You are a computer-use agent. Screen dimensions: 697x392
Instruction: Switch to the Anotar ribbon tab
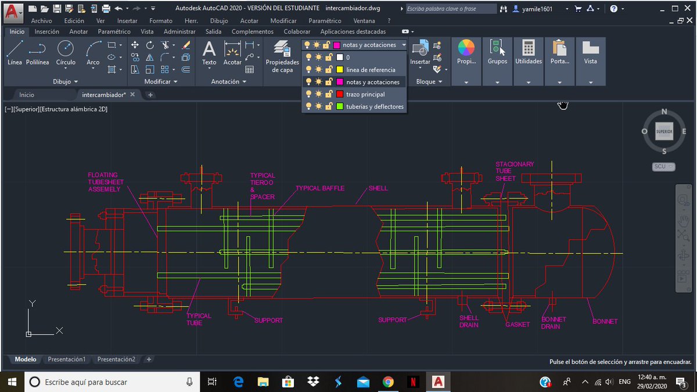click(x=78, y=31)
